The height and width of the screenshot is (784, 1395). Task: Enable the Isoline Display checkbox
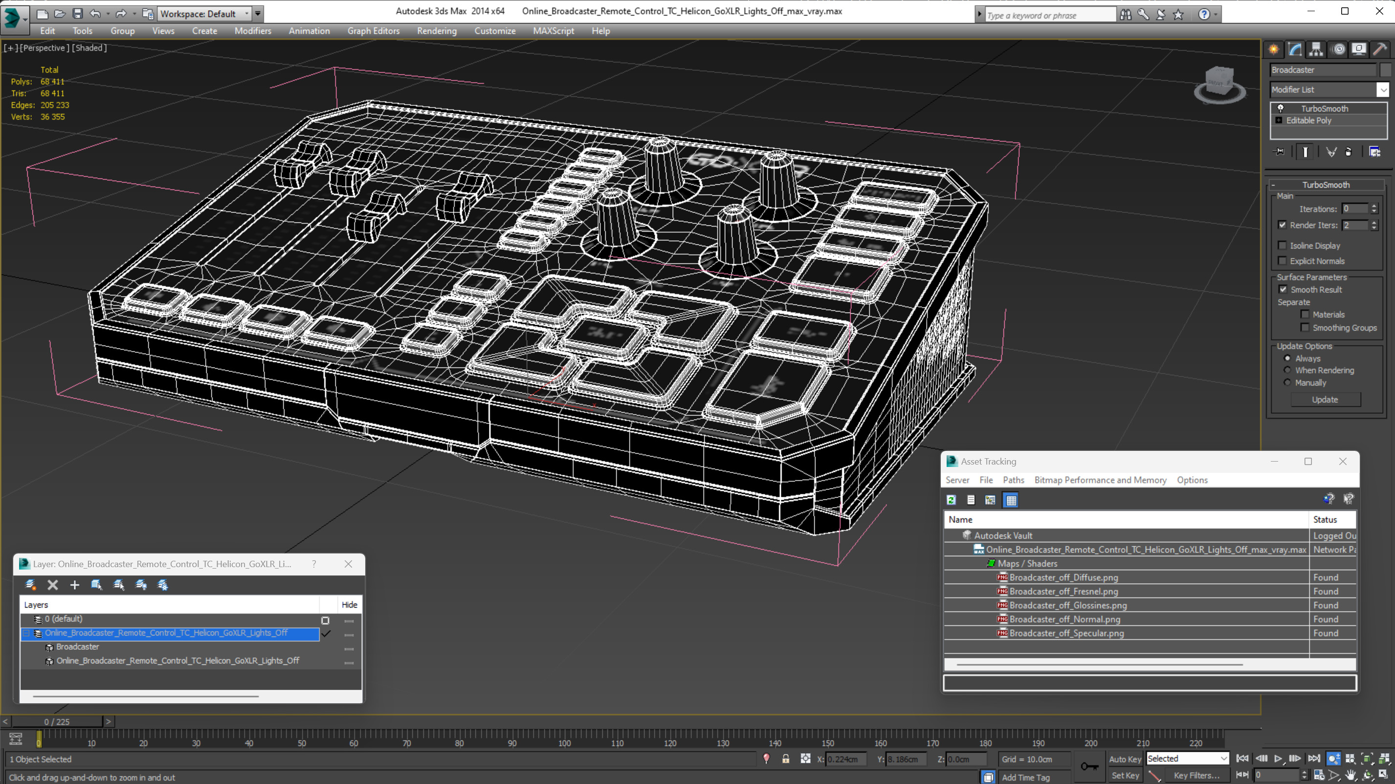point(1282,245)
